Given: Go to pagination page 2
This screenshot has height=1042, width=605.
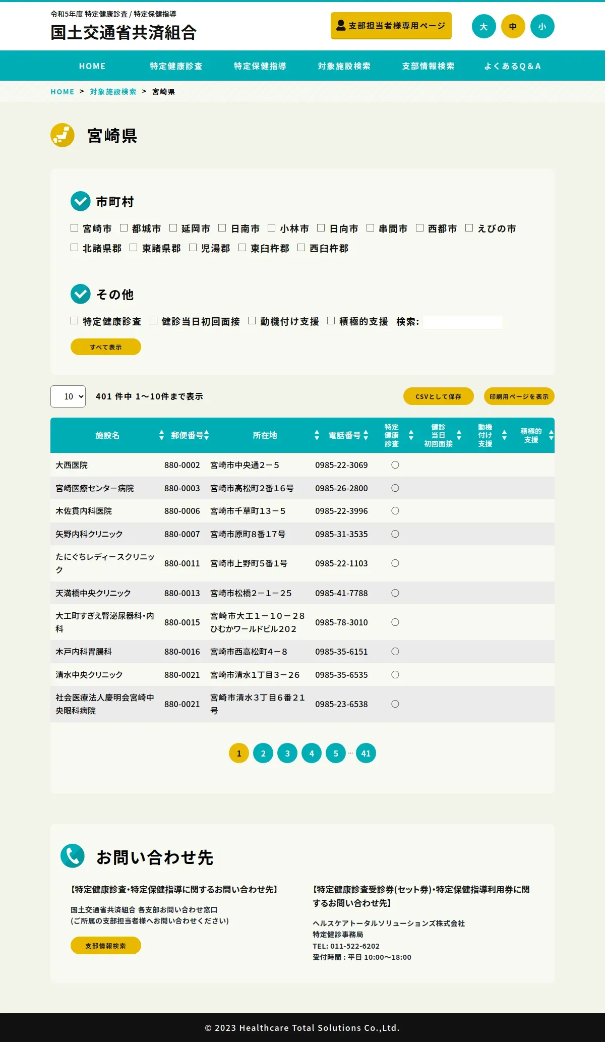Looking at the screenshot, I should pos(263,754).
